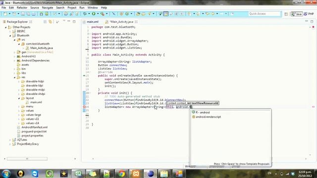Click the Open Type toolbar icon
Viewport: 317px width, 178px height.
[x=138, y=14]
